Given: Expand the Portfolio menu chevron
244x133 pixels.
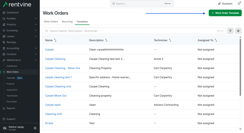Looking at the screenshot, I should (x=36, y=19).
